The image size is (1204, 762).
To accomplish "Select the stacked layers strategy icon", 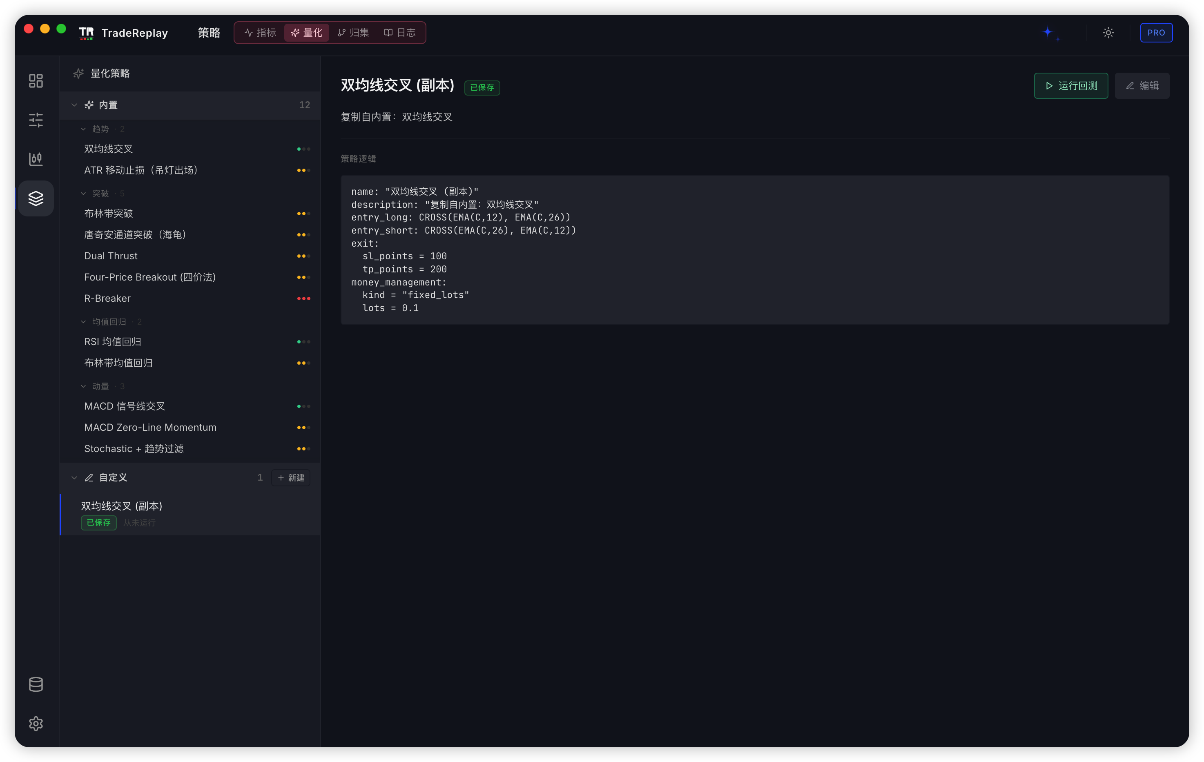I will [x=36, y=198].
